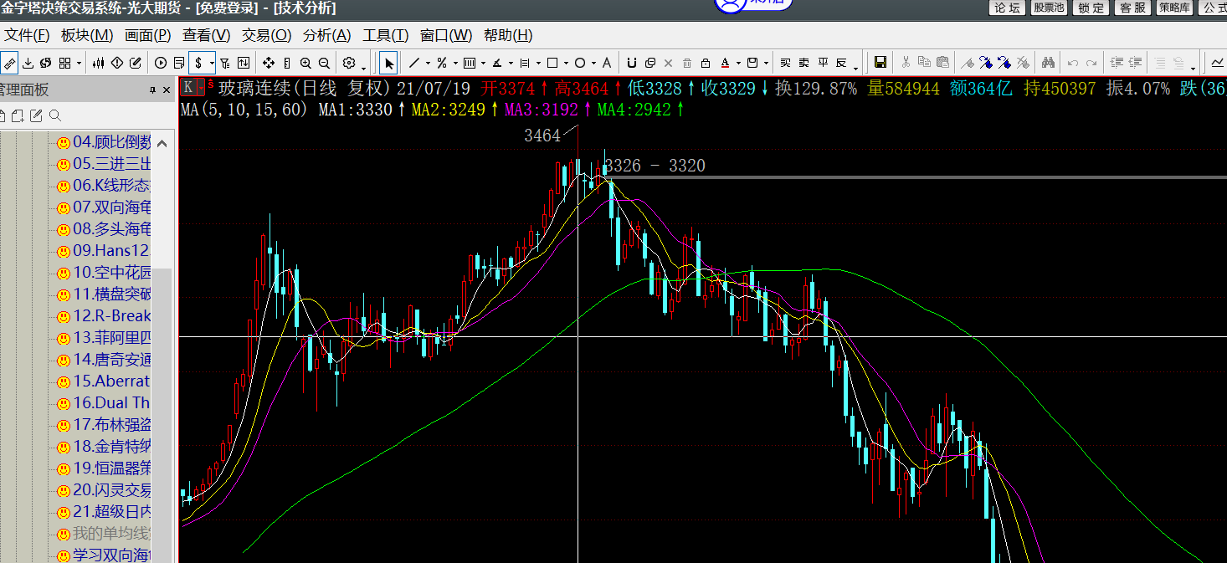Click the binoculars find icon
Viewport: 1227px width, 563px height.
click(1048, 63)
